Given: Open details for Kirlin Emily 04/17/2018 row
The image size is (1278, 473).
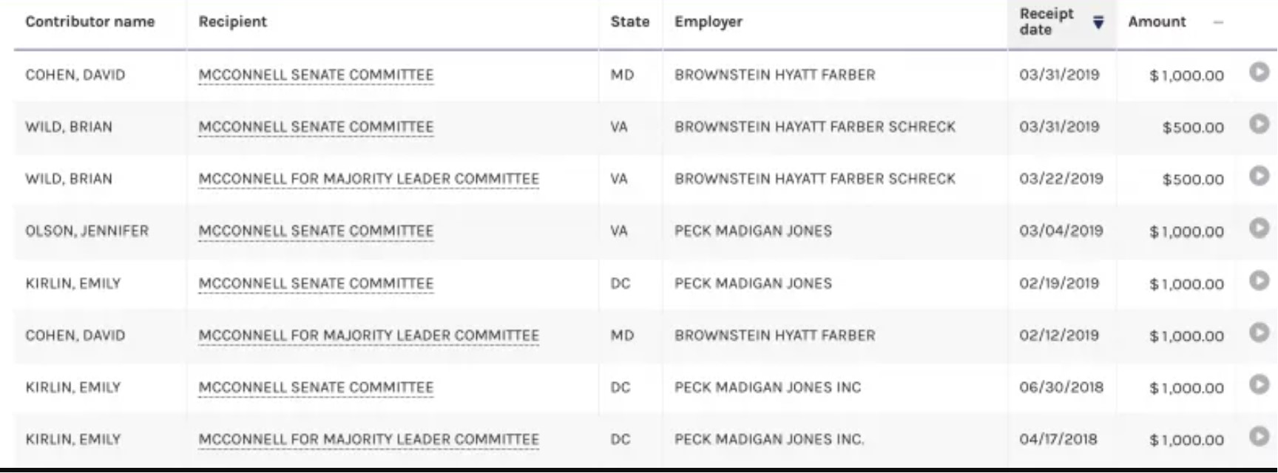Looking at the screenshot, I should click(1259, 437).
